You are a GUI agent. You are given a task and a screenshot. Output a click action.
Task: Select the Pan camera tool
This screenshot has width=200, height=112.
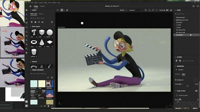click(26, 40)
